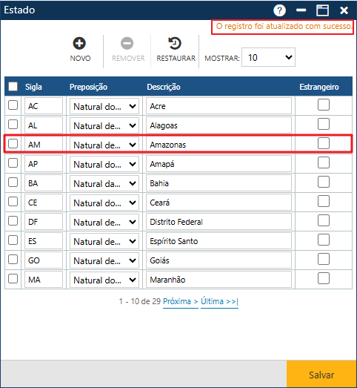Click the Salvar button
357x388 pixels.
coord(321,375)
